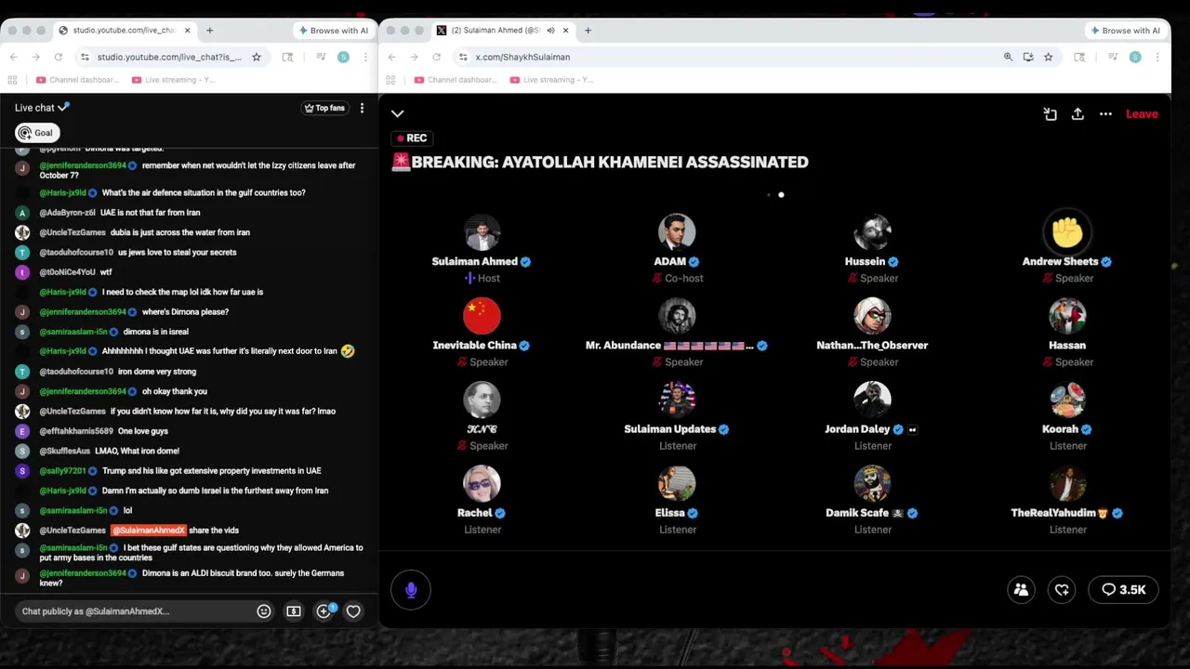The width and height of the screenshot is (1190, 669).
Task: Click Browse with AI in X window
Action: tap(1125, 31)
